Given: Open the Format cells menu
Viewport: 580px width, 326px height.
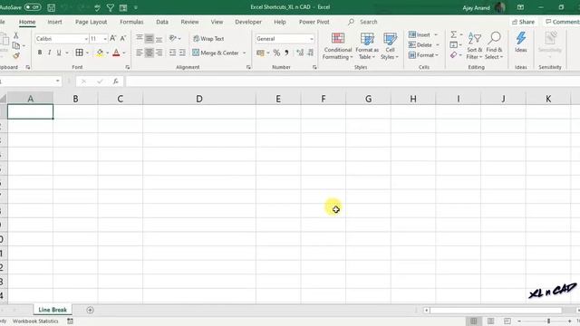Looking at the screenshot, I should click(x=423, y=55).
